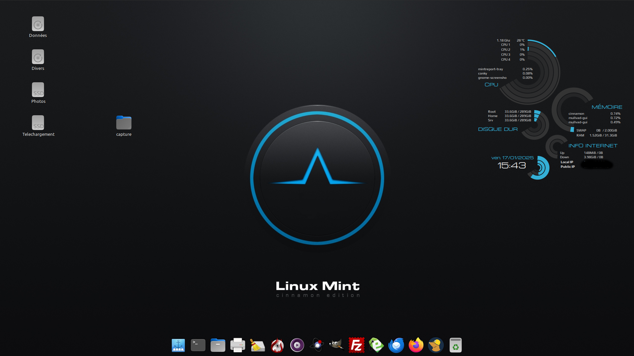Open FileZilla from the dock
The width and height of the screenshot is (634, 356).
(357, 345)
